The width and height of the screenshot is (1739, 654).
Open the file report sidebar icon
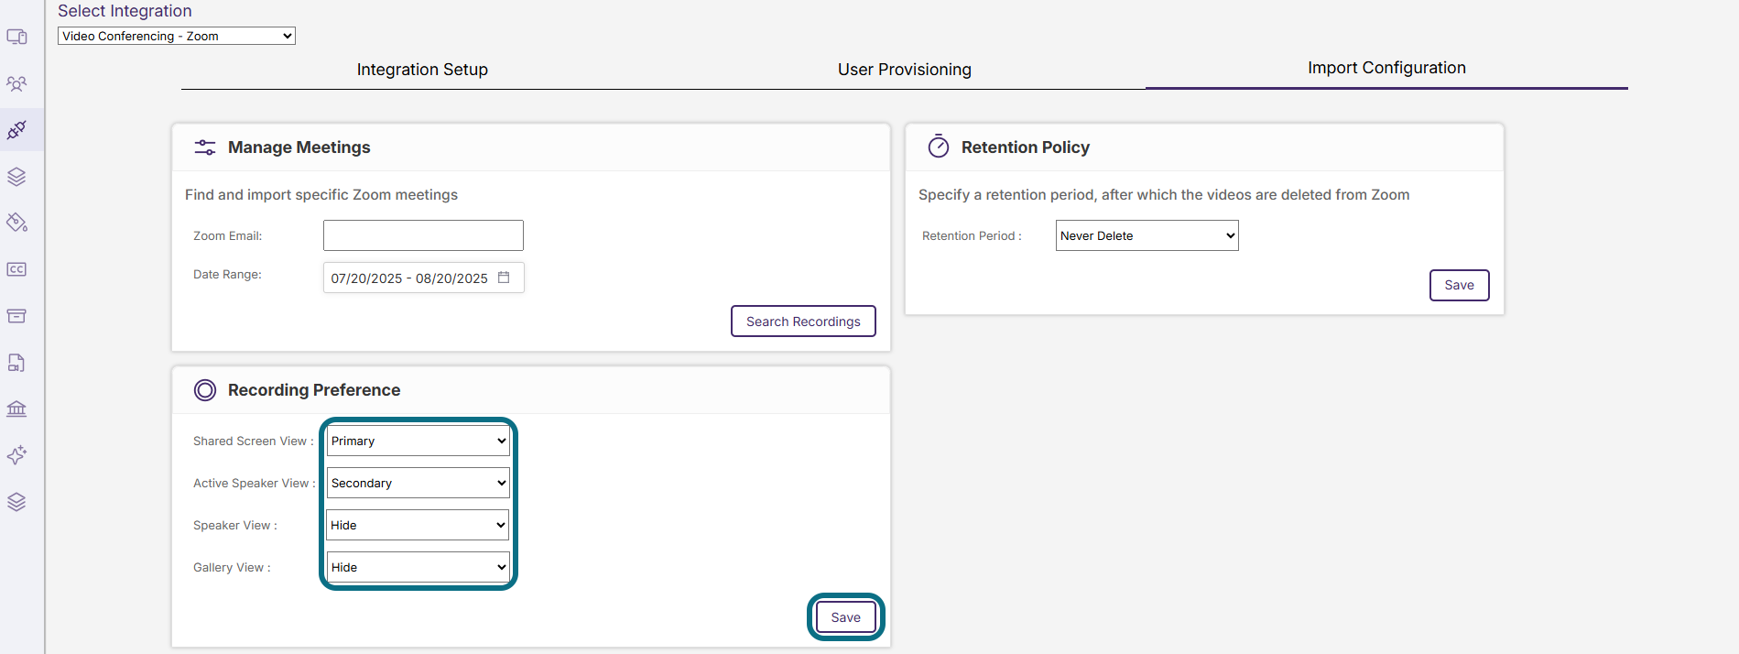16,363
